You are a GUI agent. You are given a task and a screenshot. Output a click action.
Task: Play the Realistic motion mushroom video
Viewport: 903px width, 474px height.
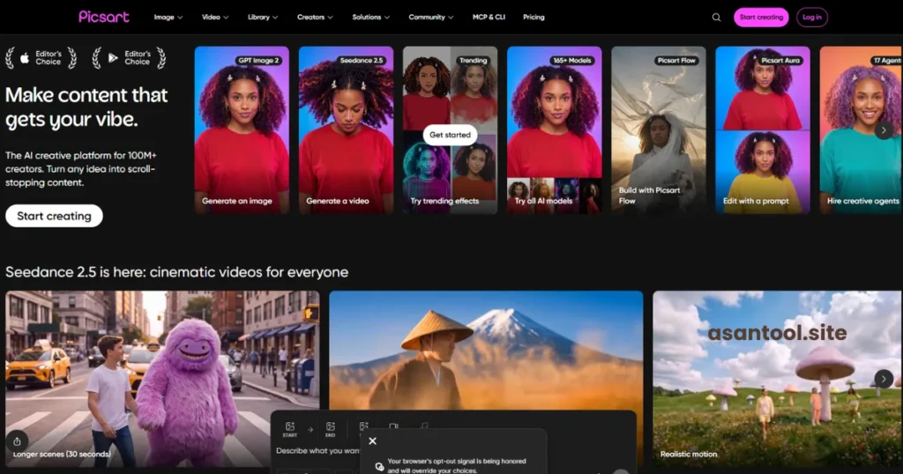(778, 379)
